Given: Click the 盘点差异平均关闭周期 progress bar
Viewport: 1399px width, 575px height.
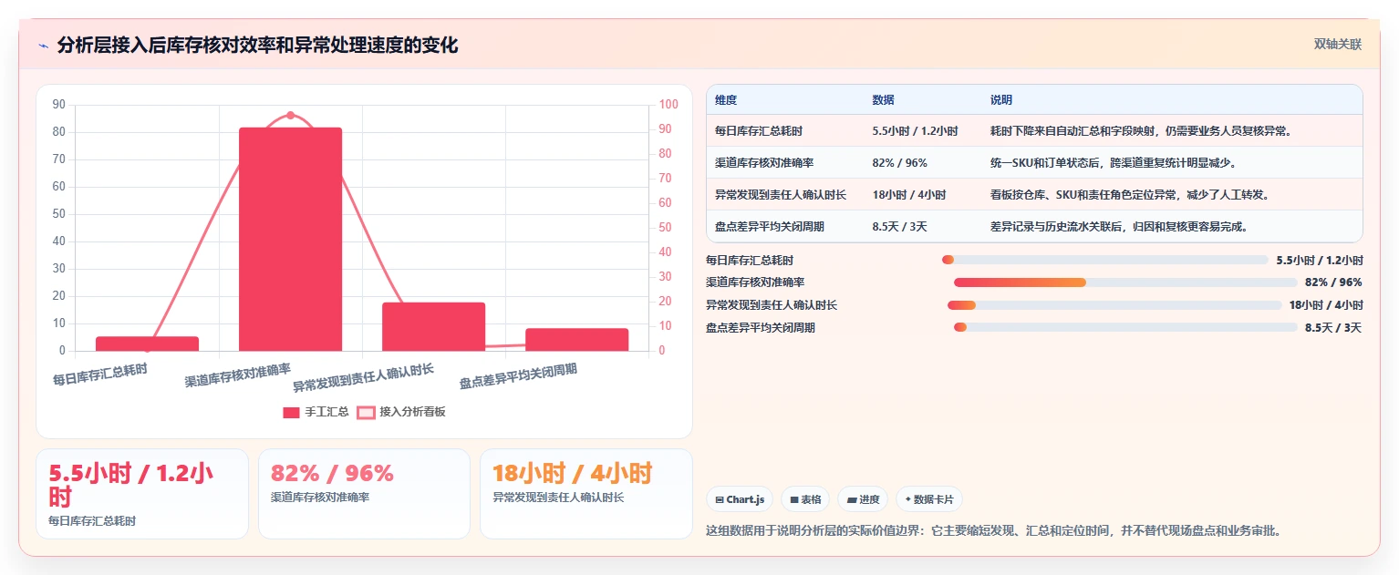Looking at the screenshot, I should (x=1125, y=327).
